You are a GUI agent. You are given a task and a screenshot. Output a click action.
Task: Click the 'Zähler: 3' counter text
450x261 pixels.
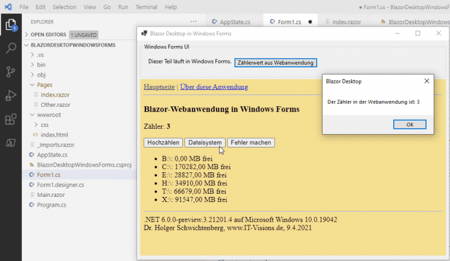pyautogui.click(x=157, y=126)
